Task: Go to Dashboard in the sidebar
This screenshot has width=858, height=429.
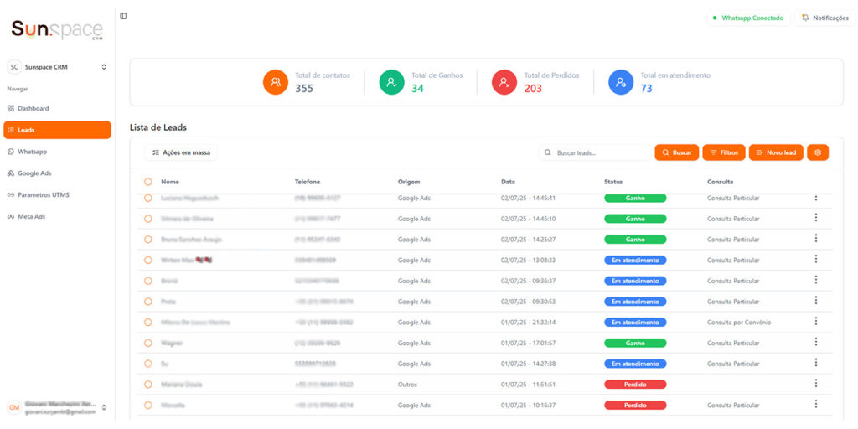Action: [x=34, y=108]
